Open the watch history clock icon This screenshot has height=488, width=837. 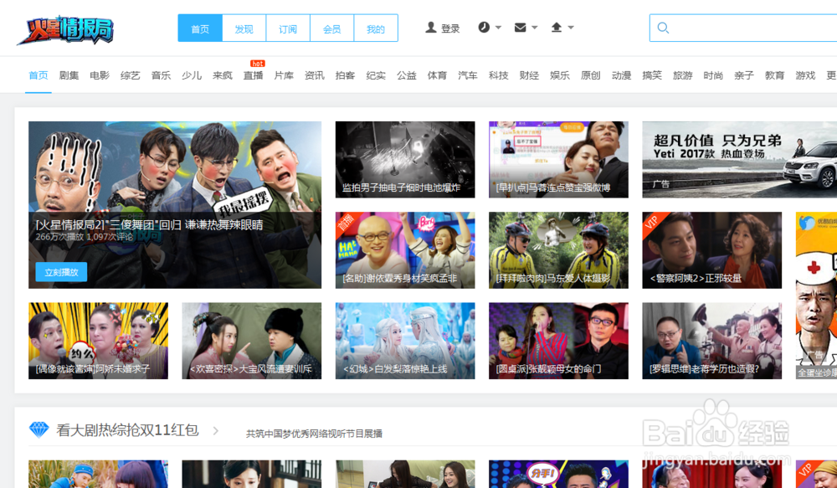pyautogui.click(x=484, y=28)
